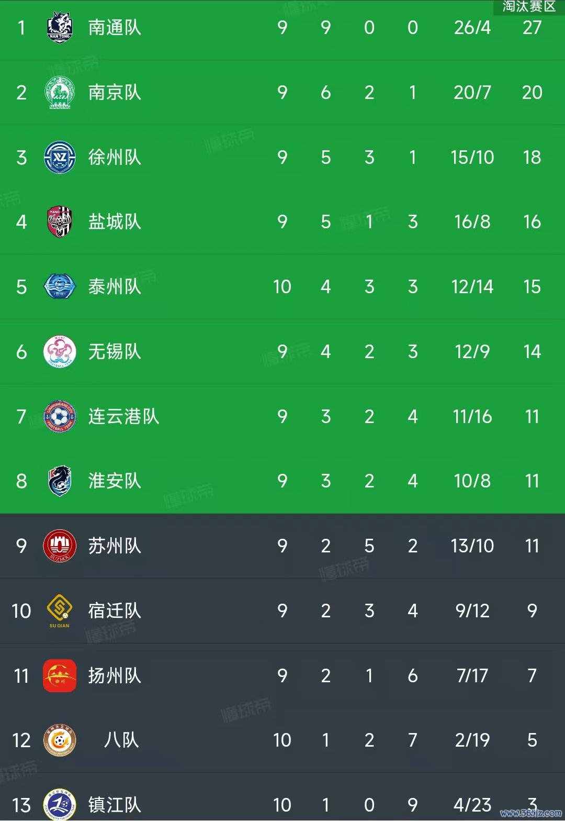Select the 盐城队 team crest

(x=60, y=221)
